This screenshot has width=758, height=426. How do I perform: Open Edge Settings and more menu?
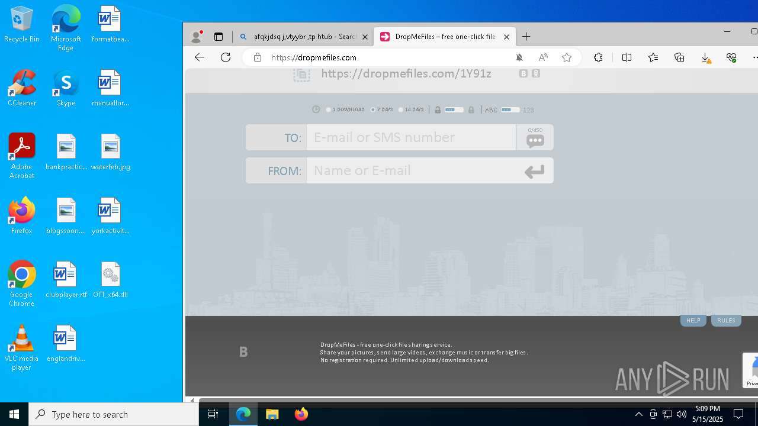click(754, 57)
